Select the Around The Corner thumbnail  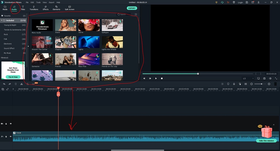click(x=42, y=42)
